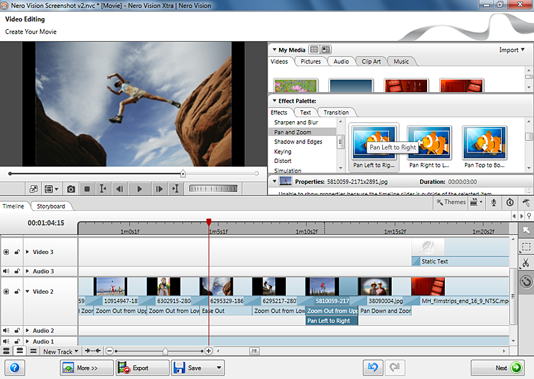Open the Transition tab in Effect Palette

coord(336,112)
